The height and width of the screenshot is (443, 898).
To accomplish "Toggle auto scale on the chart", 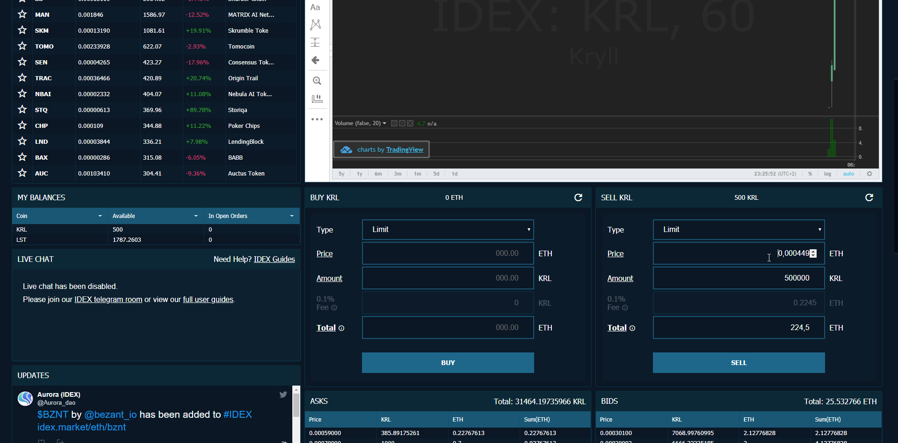I will coord(848,174).
